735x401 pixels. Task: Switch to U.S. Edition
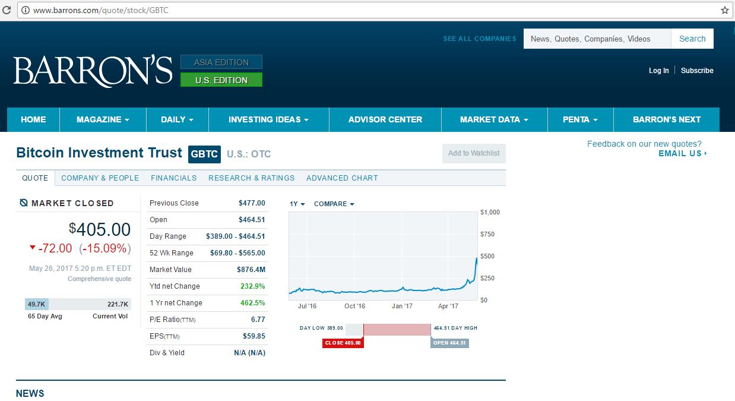coord(221,80)
